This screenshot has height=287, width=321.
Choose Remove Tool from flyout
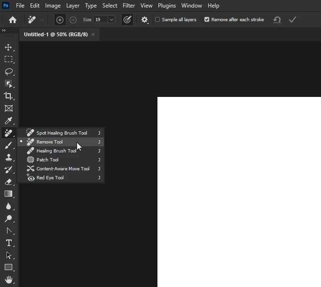coord(61,142)
